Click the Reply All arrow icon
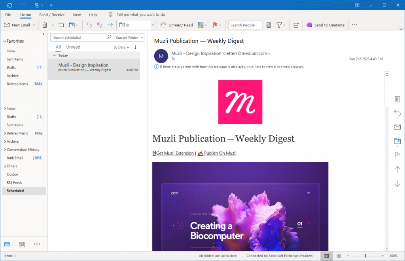405x261 pixels. 99,25
